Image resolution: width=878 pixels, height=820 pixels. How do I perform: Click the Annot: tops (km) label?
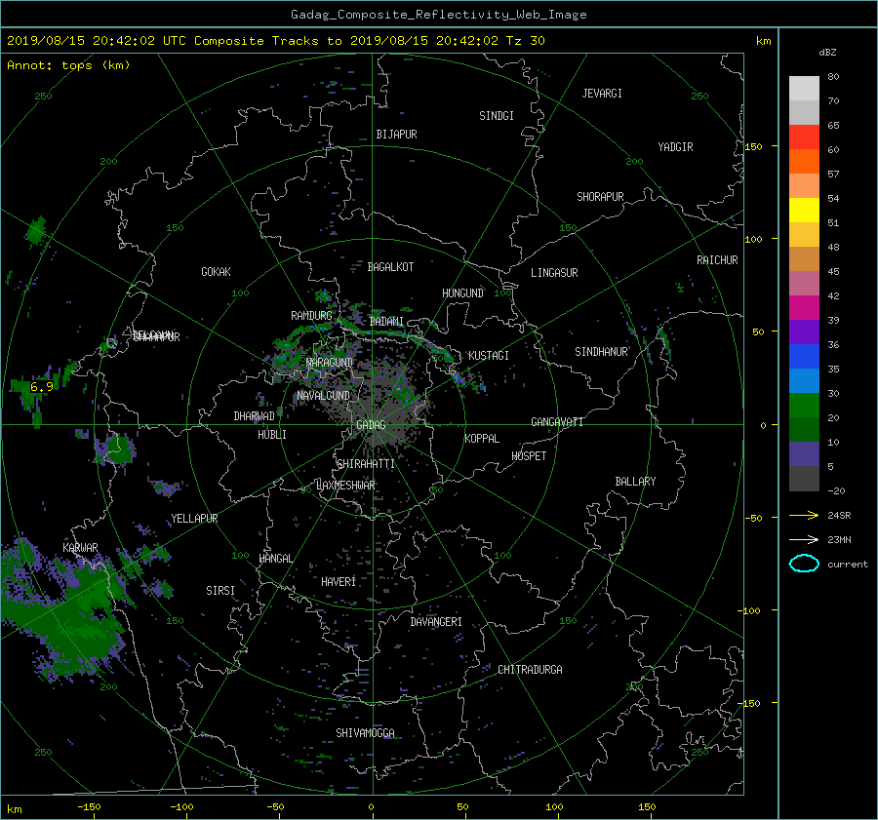point(68,65)
